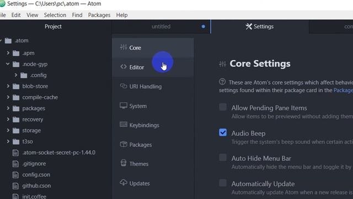
Task: Click the blob-store folder icon
Action: 16,86
